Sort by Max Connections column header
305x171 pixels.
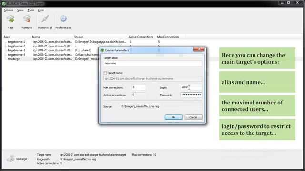coord(171,37)
